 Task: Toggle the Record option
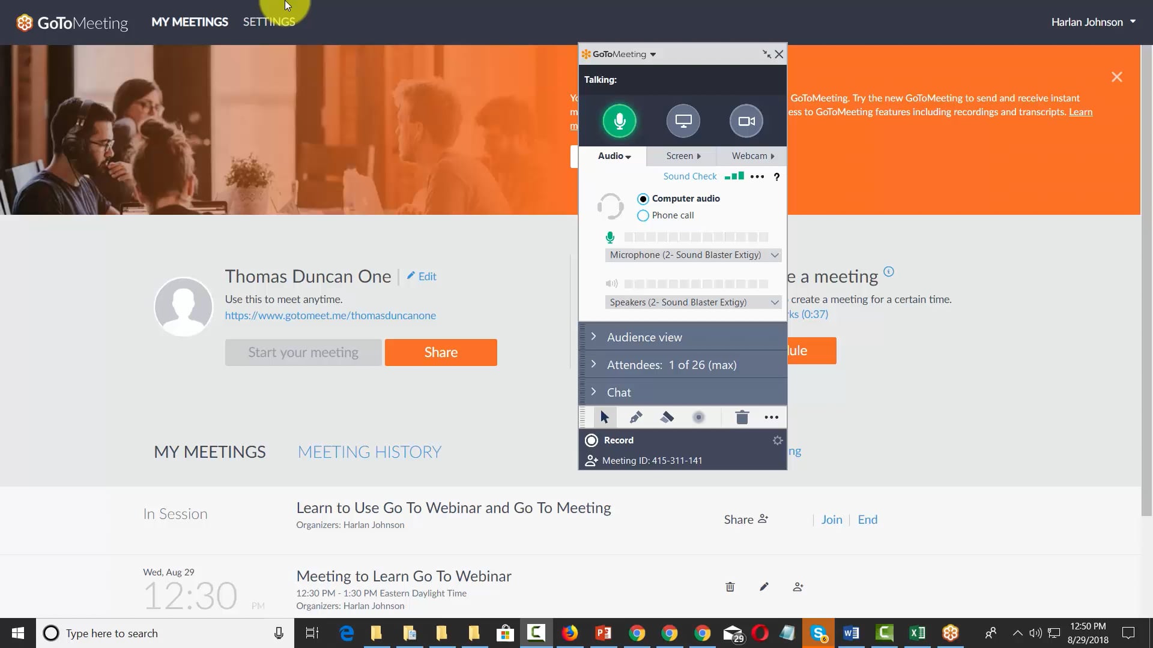[x=592, y=440]
